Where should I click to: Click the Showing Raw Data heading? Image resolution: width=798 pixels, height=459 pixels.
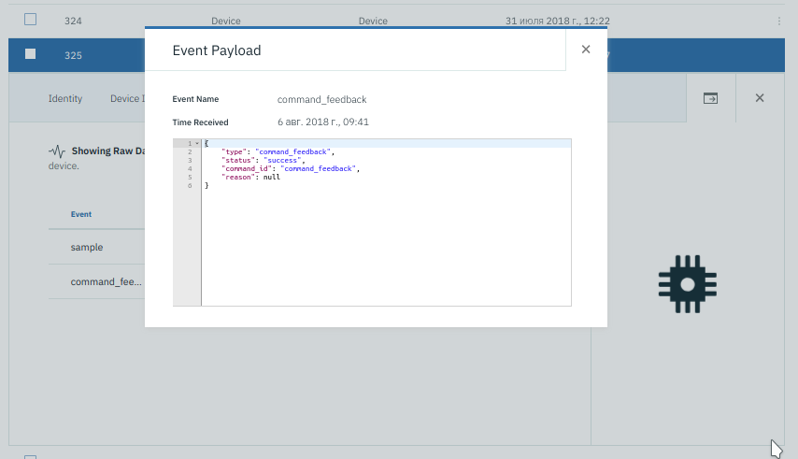[x=107, y=151]
